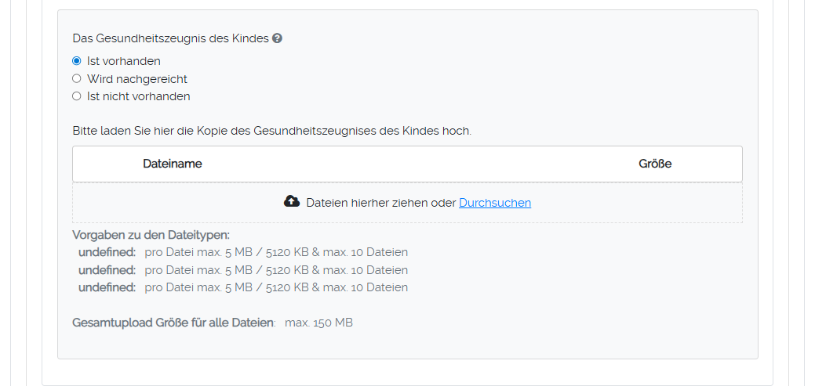The height and width of the screenshot is (386, 815).
Task: Click the Dateiname column header
Action: (173, 164)
